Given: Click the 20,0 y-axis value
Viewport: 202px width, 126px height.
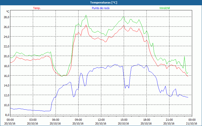Looking at the screenshot, I should pyautogui.click(x=7, y=56).
